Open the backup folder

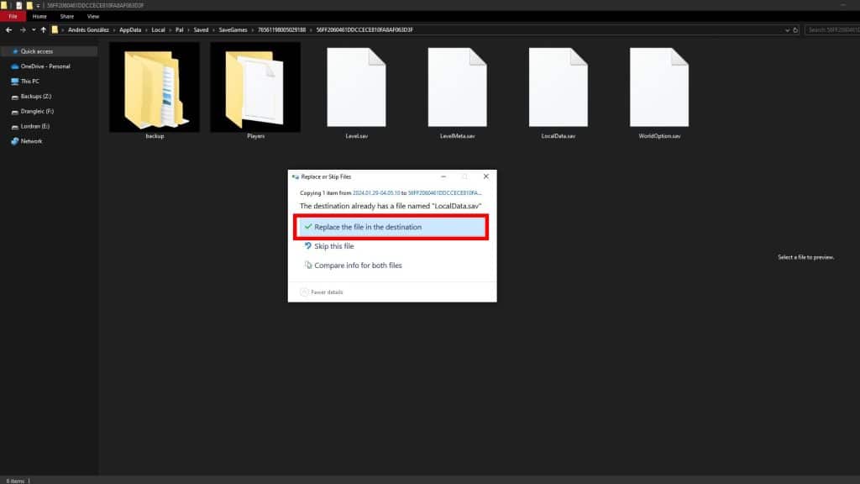155,91
